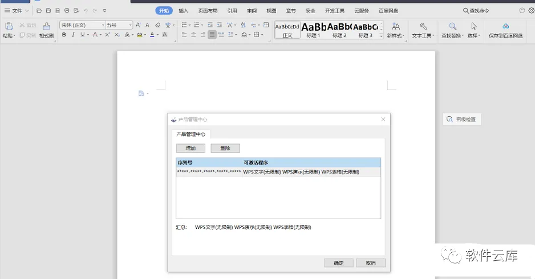This screenshot has width=535, height=279.
Task: Toggle Underline formatting
Action: pos(82,34)
